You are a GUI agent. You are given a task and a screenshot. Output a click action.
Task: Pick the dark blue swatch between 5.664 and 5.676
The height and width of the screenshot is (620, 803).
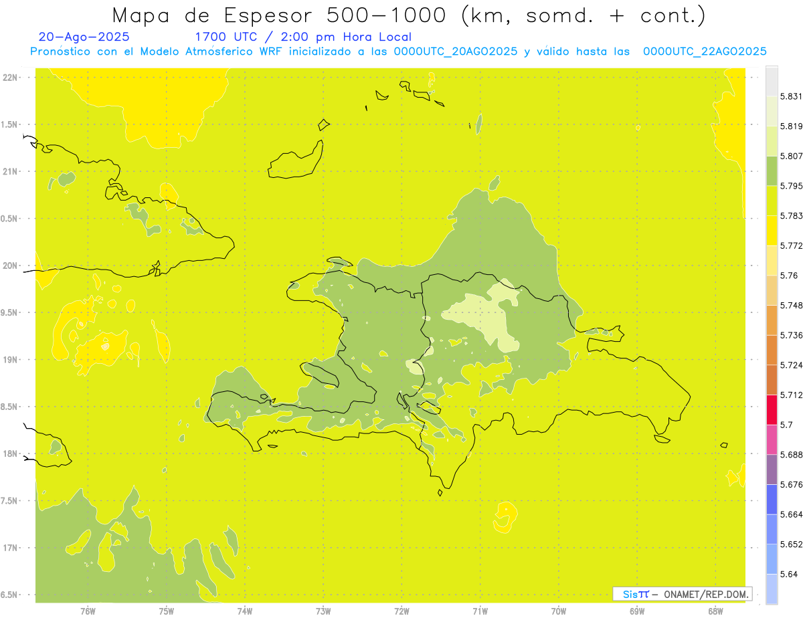click(x=772, y=499)
